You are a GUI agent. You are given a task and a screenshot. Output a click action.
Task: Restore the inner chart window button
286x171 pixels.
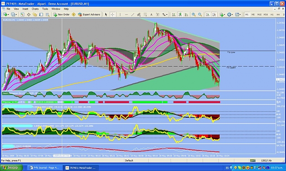[279, 9]
